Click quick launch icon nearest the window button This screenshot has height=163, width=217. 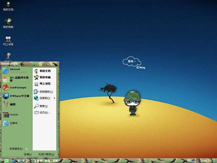(x=24, y=161)
